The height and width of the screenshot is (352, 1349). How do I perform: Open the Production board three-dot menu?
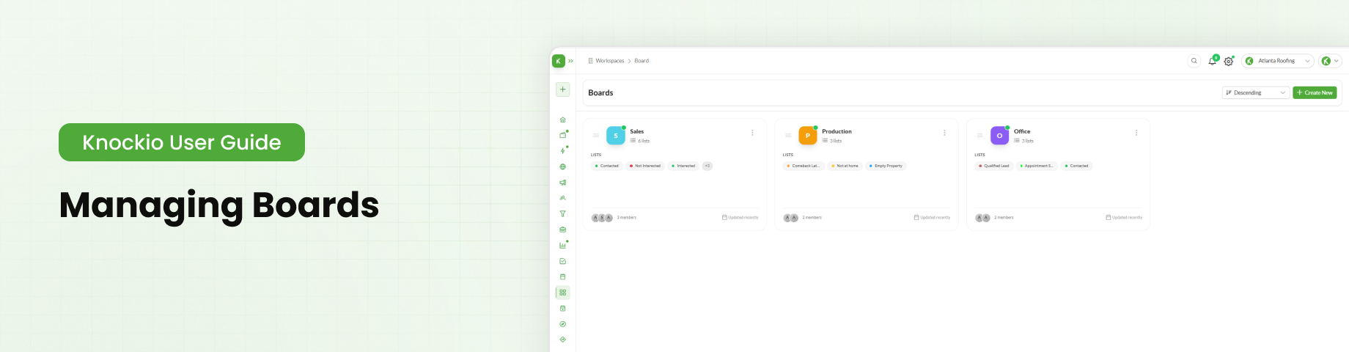[944, 133]
